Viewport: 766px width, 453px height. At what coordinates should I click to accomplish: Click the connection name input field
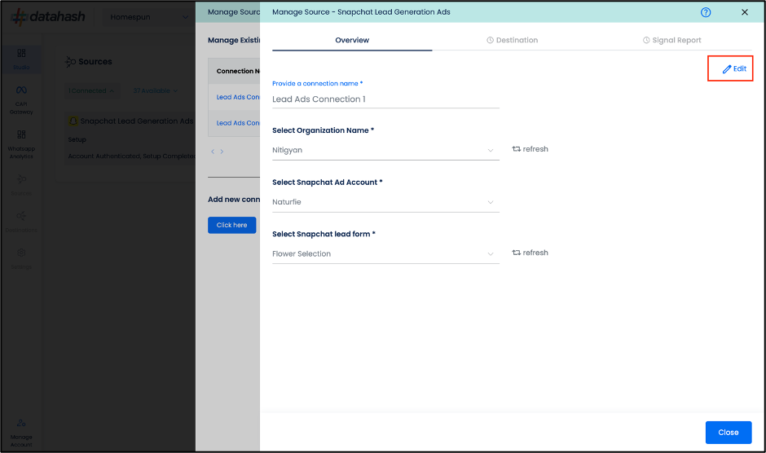385,99
